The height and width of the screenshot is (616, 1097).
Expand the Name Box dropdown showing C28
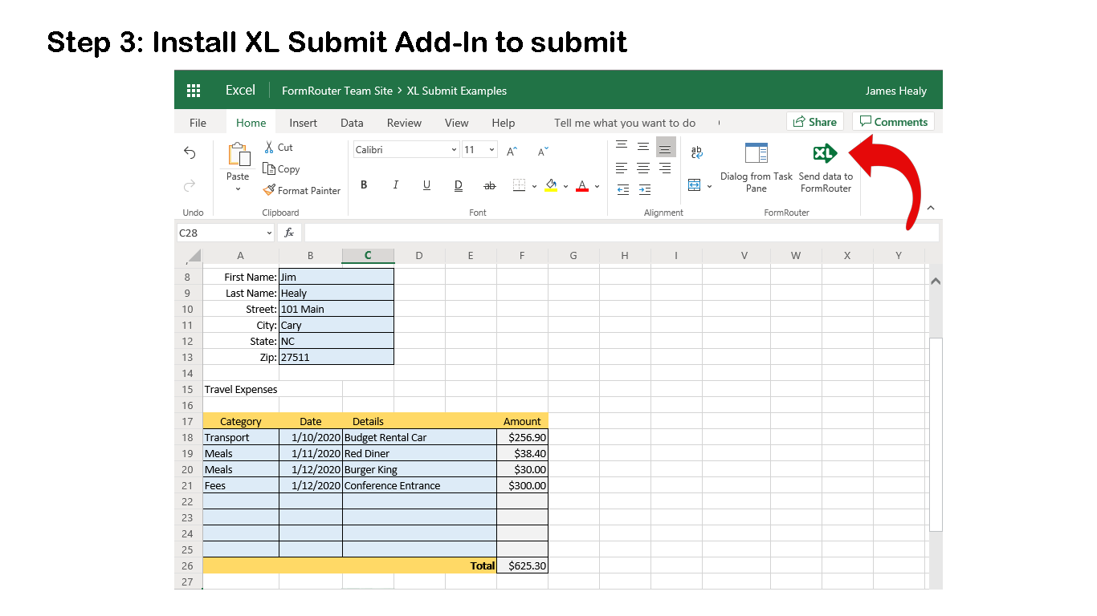tap(269, 233)
